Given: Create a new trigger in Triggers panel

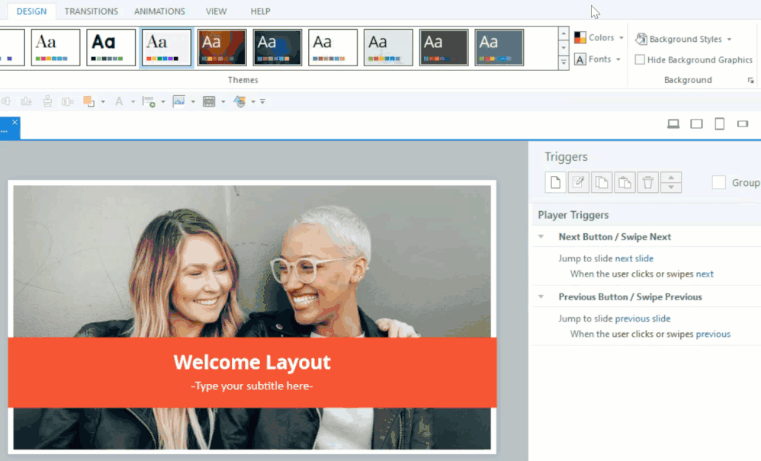Looking at the screenshot, I should click(556, 182).
